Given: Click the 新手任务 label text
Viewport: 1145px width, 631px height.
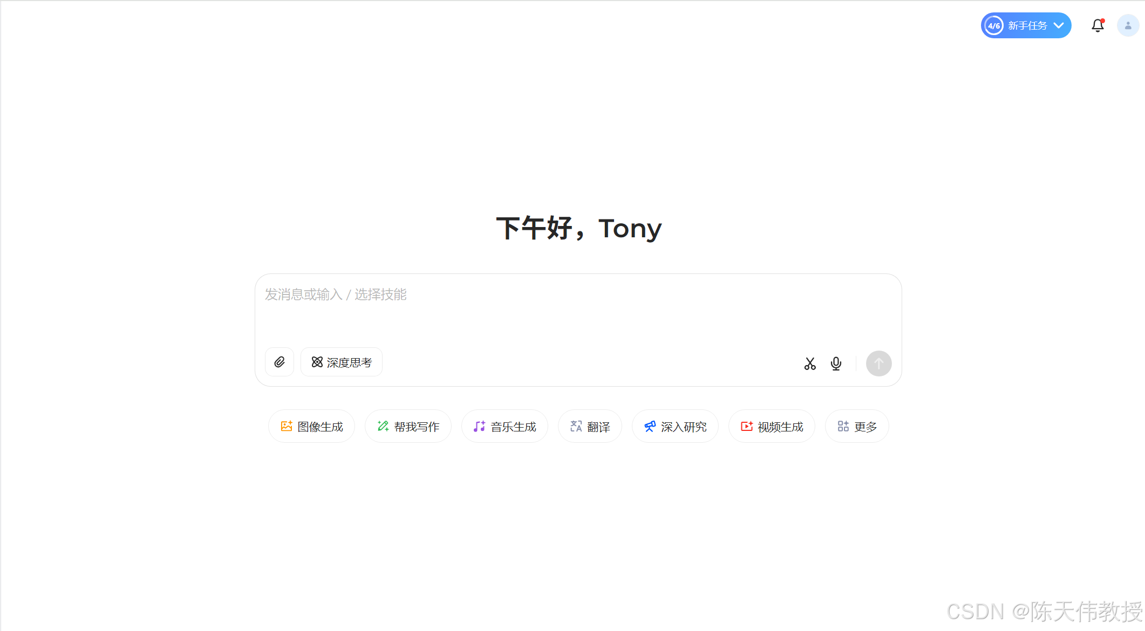Looking at the screenshot, I should [1027, 25].
